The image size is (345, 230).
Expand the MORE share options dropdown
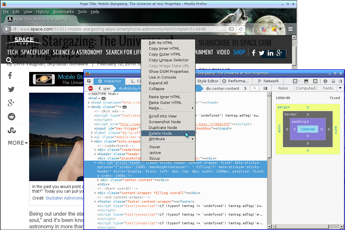pyautogui.click(x=18, y=143)
